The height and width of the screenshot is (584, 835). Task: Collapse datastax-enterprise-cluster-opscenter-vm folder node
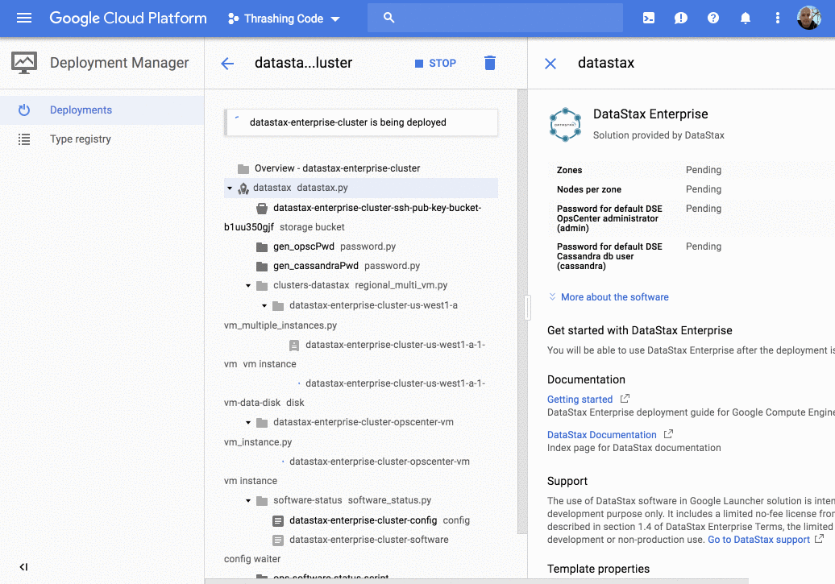pyautogui.click(x=248, y=423)
